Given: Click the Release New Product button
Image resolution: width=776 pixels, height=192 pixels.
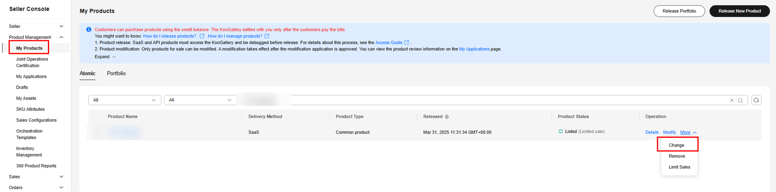Looking at the screenshot, I should 739,11.
